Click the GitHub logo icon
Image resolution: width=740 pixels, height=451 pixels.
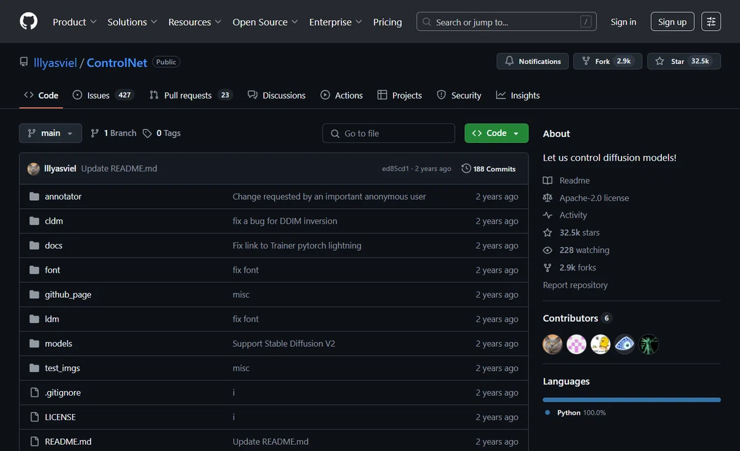(28, 22)
